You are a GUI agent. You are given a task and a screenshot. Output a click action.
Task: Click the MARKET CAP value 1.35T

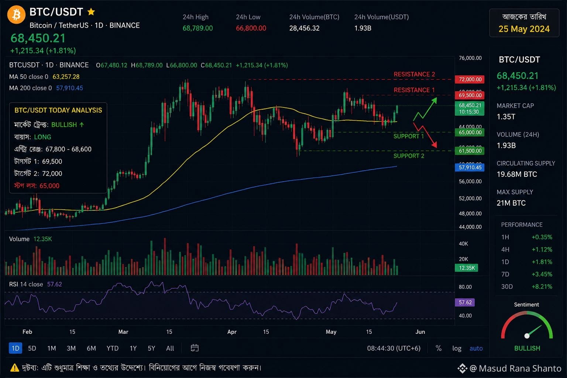pyautogui.click(x=506, y=117)
